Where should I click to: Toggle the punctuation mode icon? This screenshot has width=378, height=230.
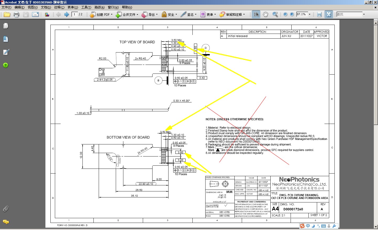pyautogui.click(x=318, y=226)
